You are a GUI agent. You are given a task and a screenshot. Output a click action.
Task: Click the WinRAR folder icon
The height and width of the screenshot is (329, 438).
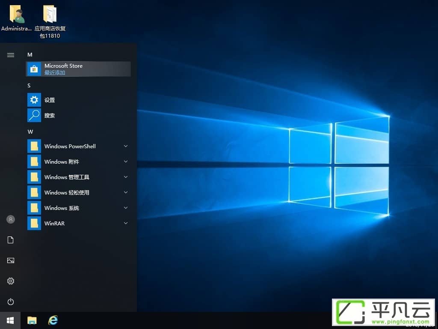click(34, 223)
